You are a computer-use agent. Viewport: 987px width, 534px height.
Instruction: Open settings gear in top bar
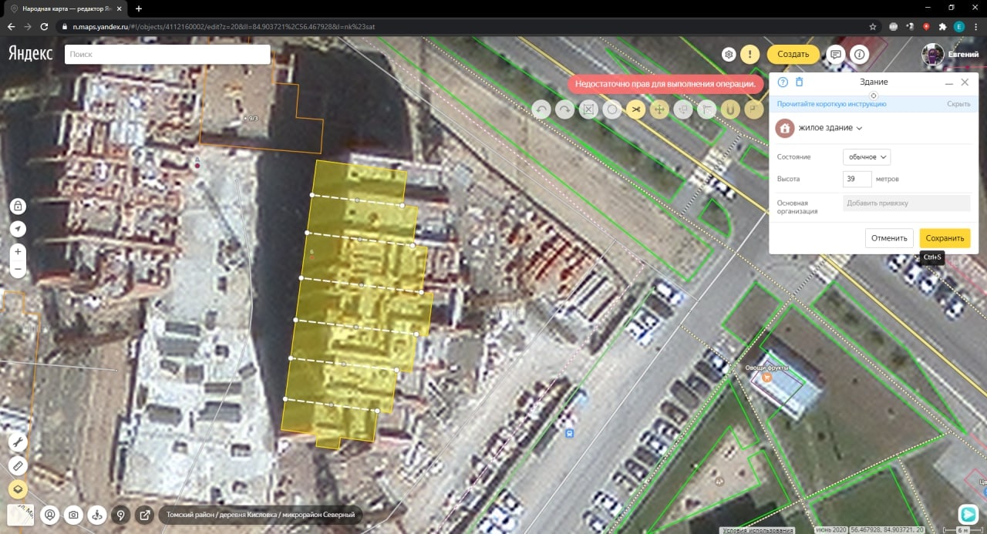click(x=729, y=54)
